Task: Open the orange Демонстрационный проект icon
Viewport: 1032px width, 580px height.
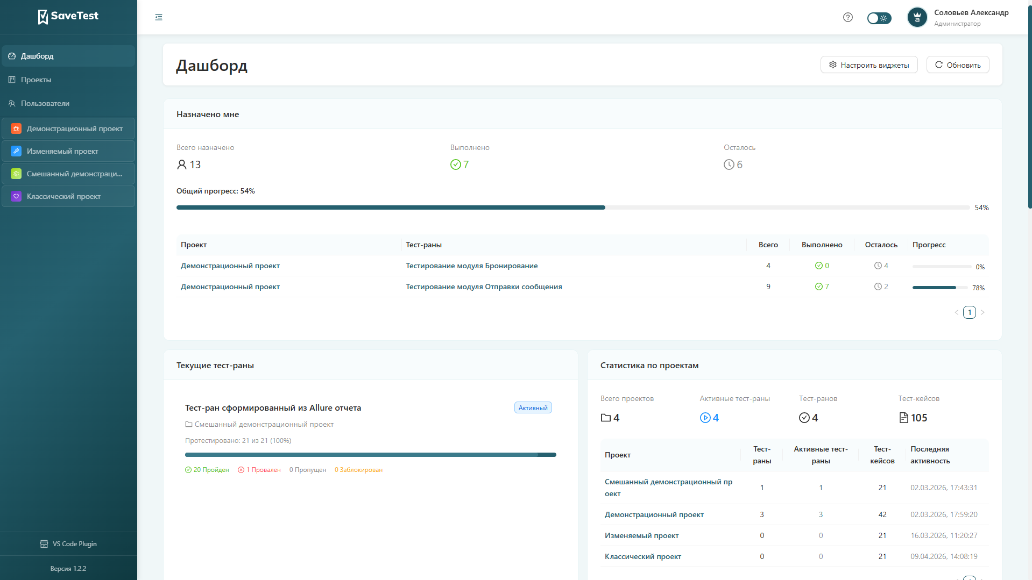Action: (x=16, y=128)
